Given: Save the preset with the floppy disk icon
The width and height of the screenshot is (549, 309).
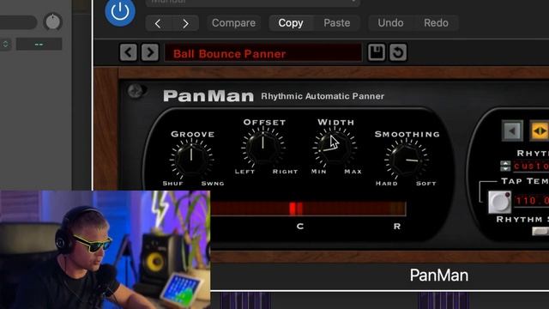Looking at the screenshot, I should coord(377,52).
